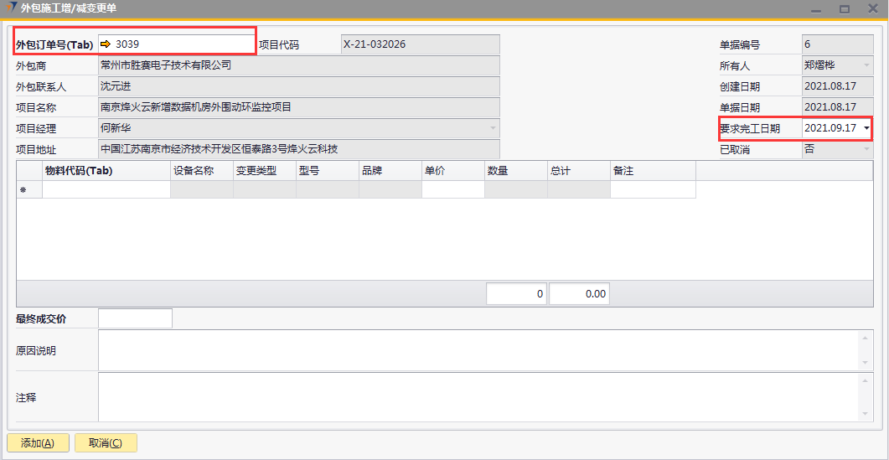The width and height of the screenshot is (889, 460).
Task: Click the 单价 cell in the first row
Action: [x=452, y=190]
